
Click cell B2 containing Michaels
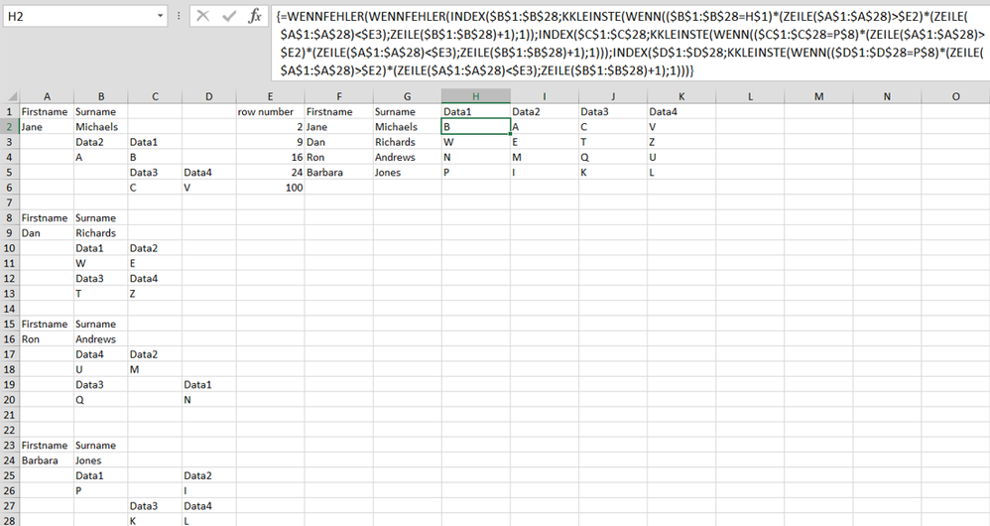(101, 127)
